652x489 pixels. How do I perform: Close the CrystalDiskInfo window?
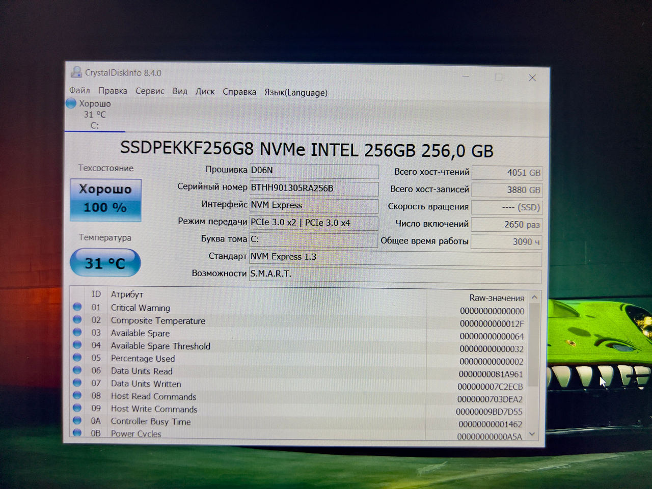pyautogui.click(x=532, y=77)
